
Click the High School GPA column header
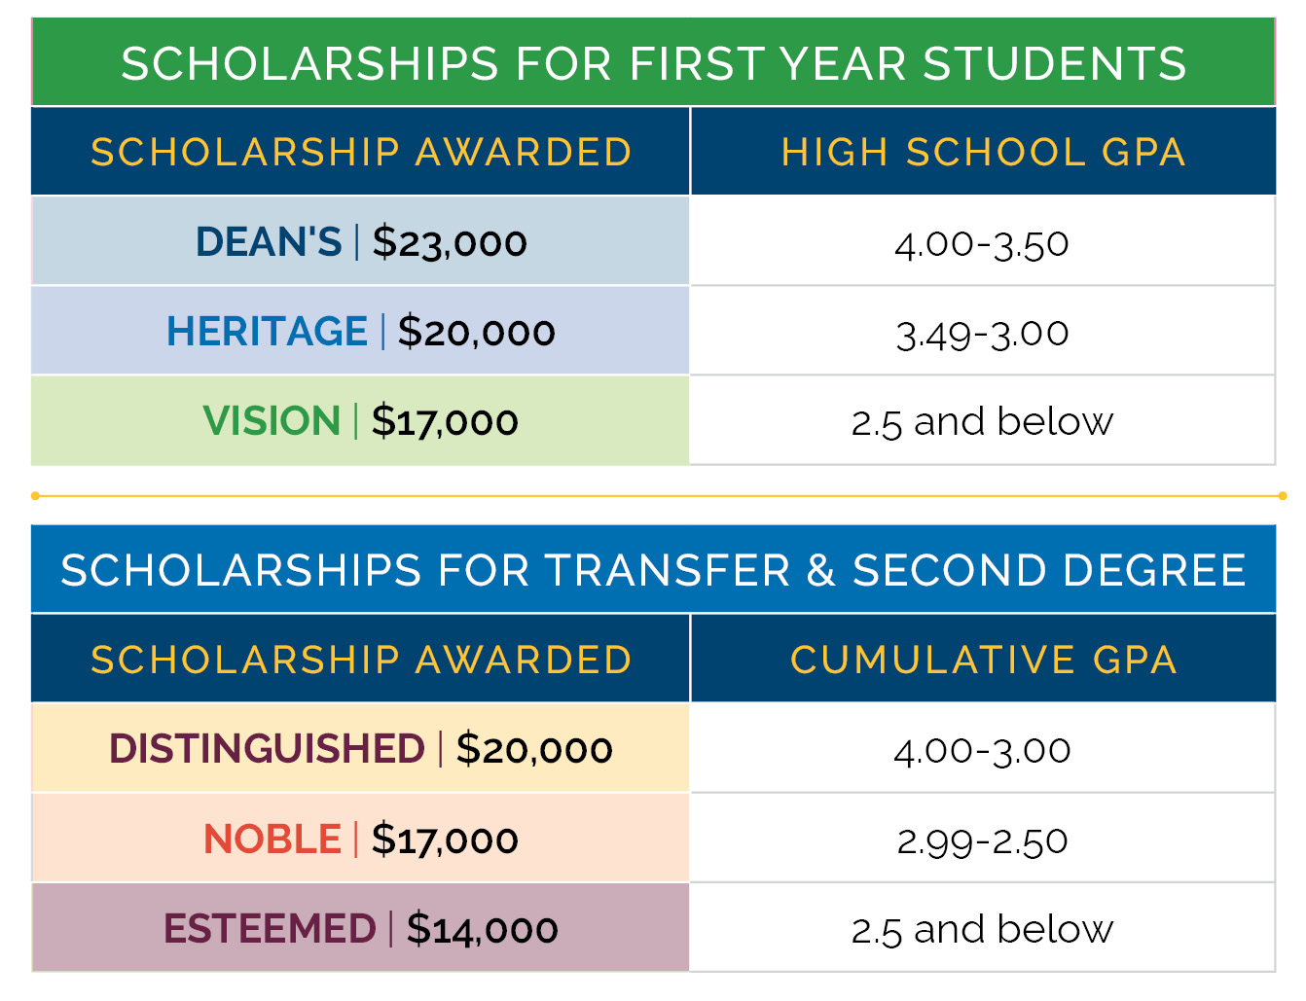tap(983, 153)
